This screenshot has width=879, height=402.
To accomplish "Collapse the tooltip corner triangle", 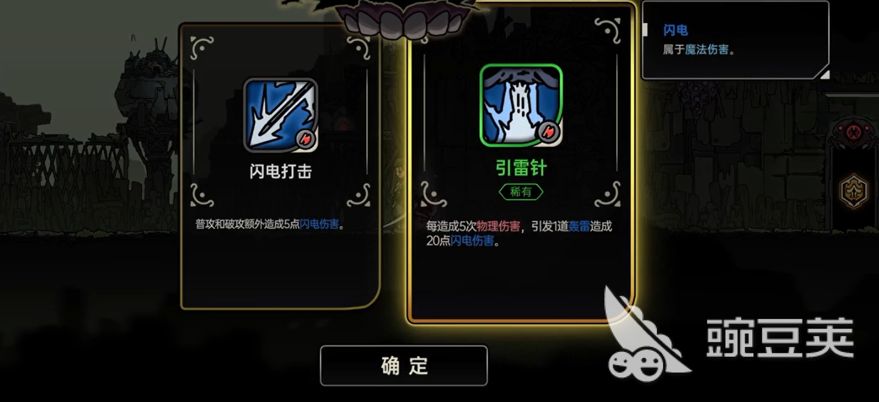I will [x=824, y=74].
